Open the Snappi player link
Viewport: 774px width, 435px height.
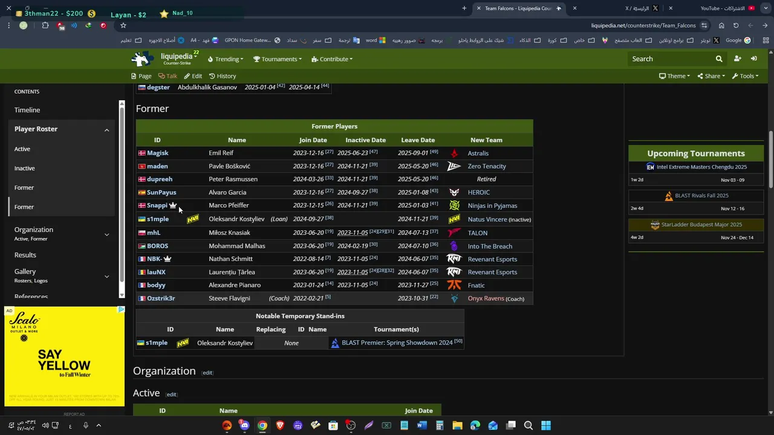click(157, 205)
